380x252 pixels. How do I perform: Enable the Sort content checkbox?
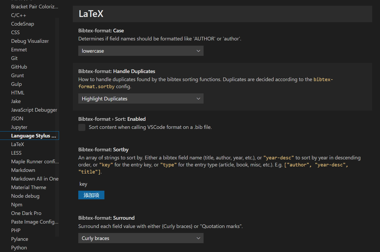(x=82, y=127)
